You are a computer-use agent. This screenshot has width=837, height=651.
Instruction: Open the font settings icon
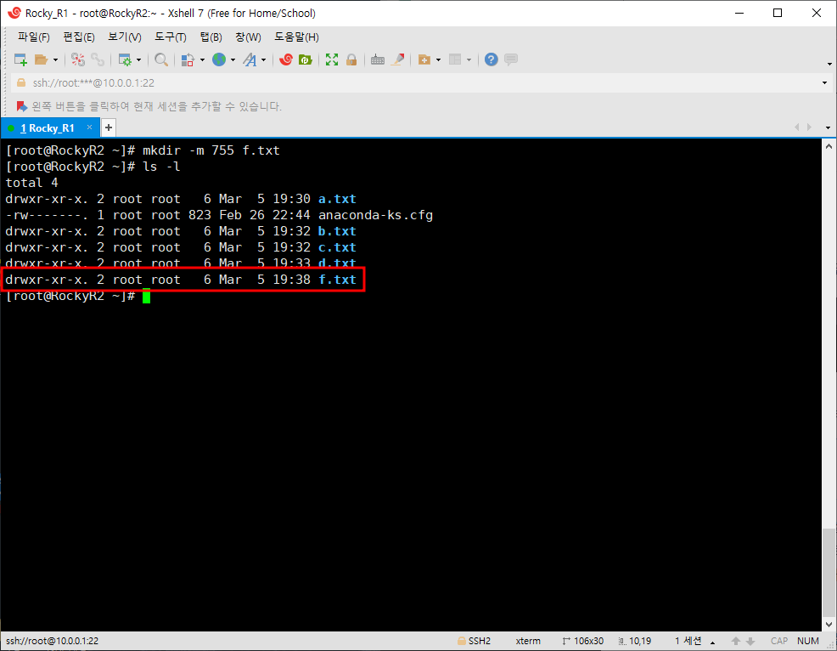click(250, 59)
